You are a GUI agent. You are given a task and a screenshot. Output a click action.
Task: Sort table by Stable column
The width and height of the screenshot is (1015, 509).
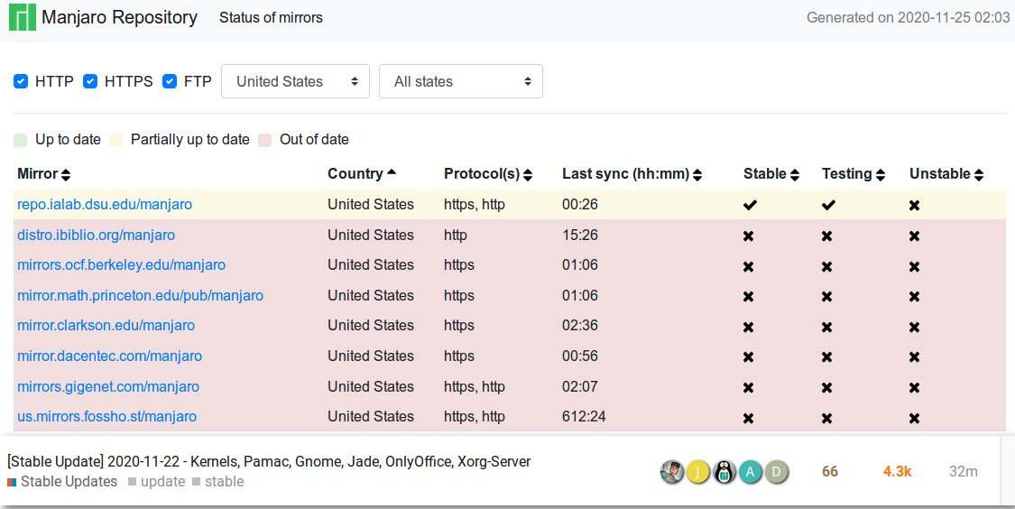(771, 173)
